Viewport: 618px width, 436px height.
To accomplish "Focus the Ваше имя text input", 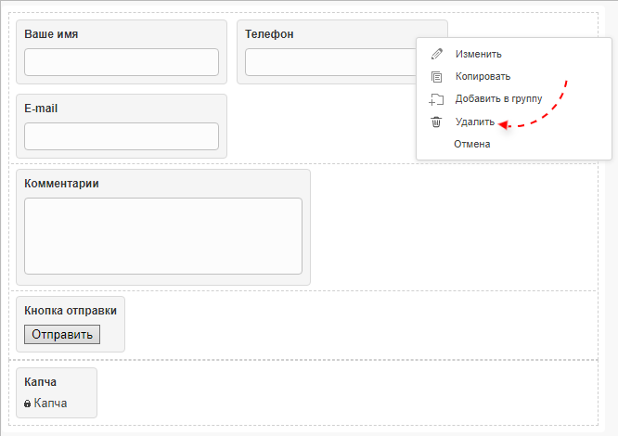I will pos(122,62).
